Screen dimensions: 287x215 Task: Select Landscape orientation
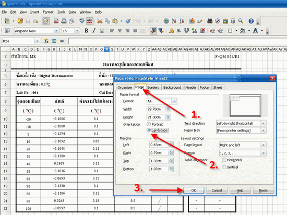149,130
